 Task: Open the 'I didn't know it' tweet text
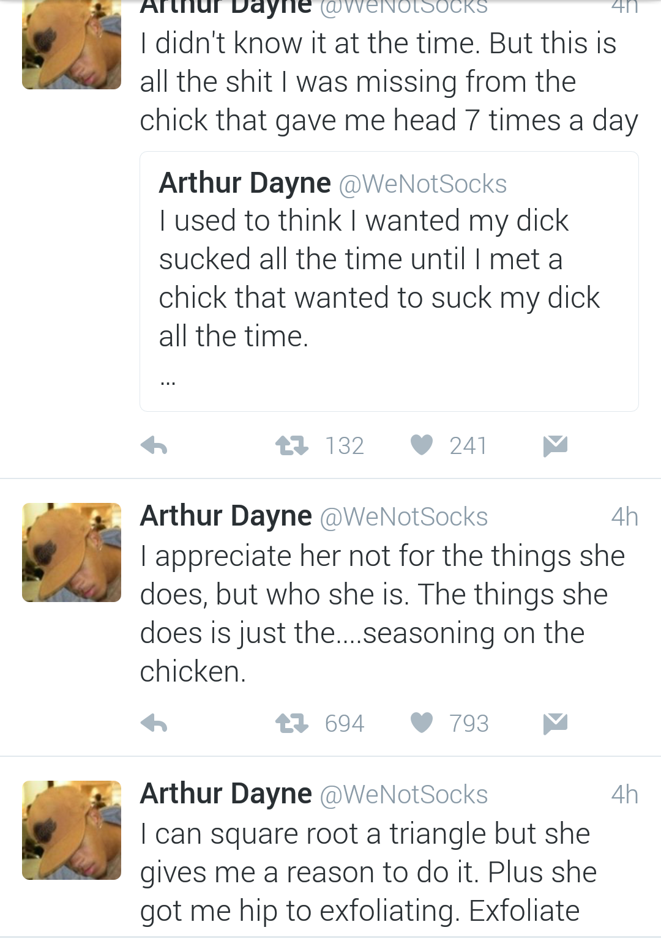[x=389, y=81]
